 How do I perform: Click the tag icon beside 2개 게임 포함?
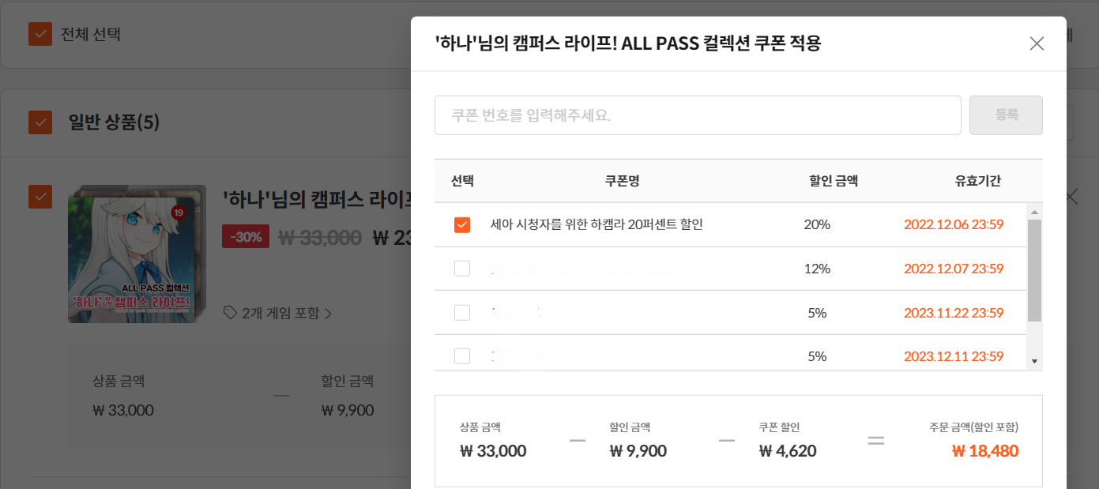point(230,313)
